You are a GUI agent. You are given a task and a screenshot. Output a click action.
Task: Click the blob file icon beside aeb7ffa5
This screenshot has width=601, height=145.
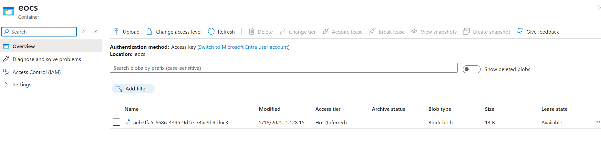128,122
